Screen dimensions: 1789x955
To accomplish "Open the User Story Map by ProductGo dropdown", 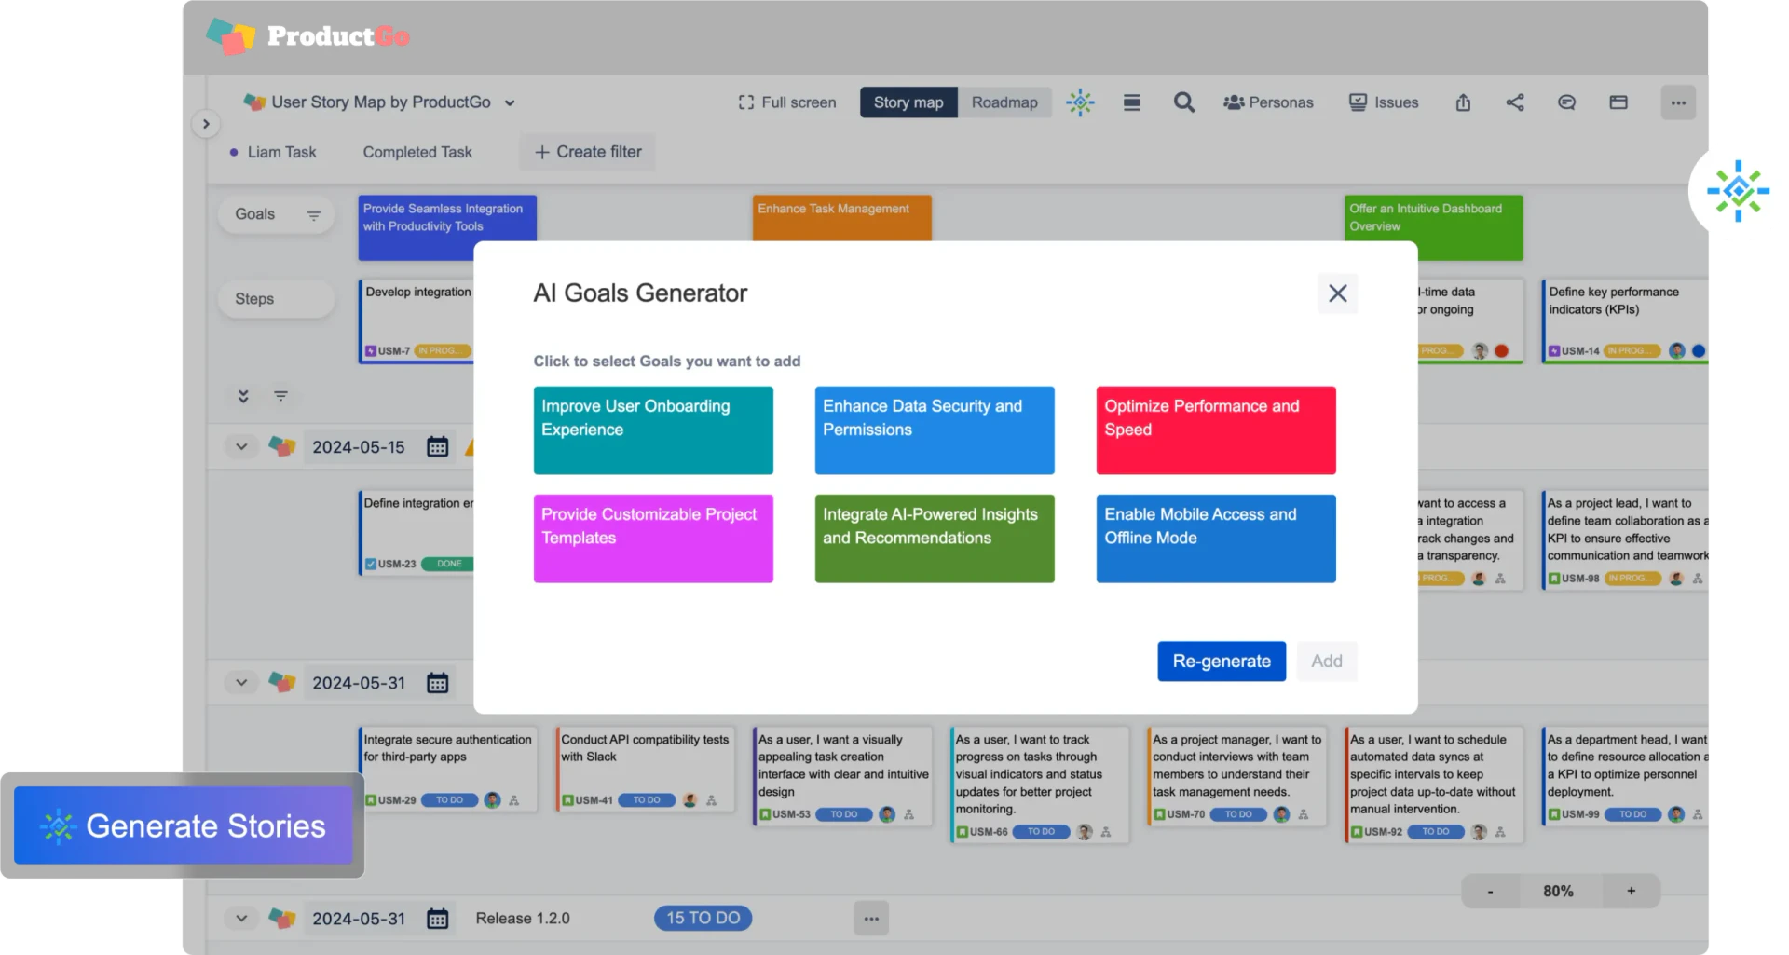I will 511,102.
